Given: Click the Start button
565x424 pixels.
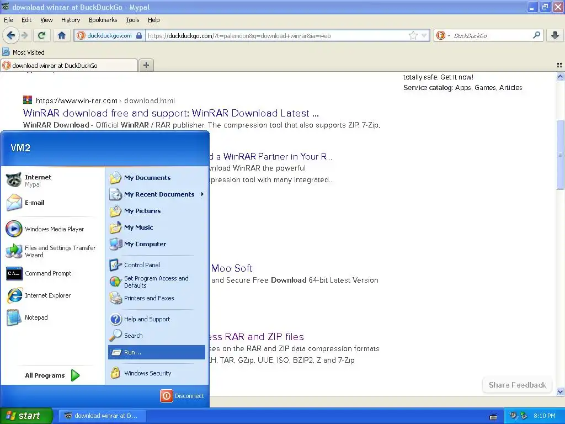Looking at the screenshot, I should (26, 416).
